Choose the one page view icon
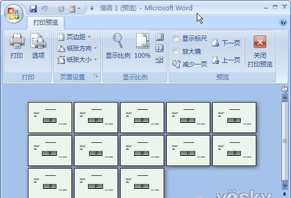 [x=159, y=37]
